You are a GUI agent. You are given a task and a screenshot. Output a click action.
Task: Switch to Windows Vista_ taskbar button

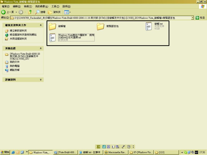(x=41, y=152)
